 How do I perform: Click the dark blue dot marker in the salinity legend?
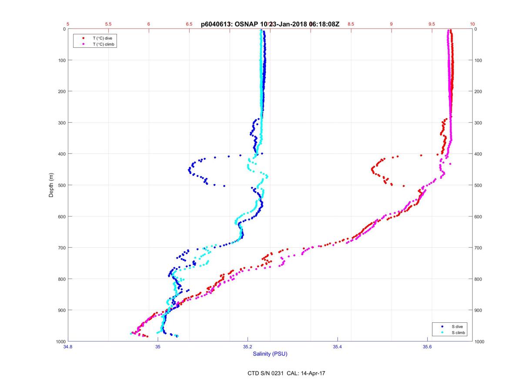click(442, 326)
